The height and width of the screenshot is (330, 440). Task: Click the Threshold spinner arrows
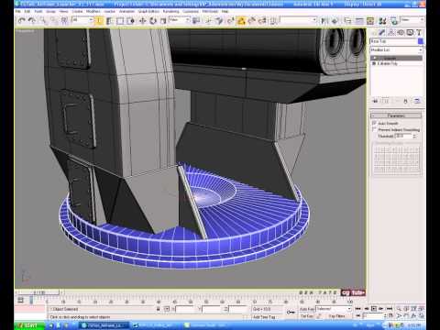point(414,136)
